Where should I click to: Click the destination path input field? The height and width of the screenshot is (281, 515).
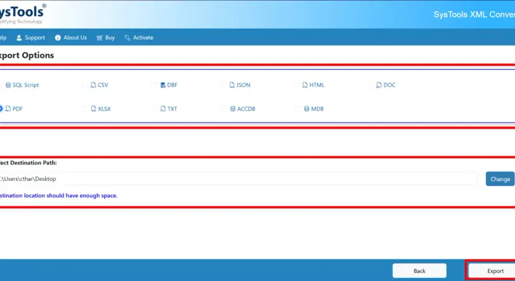pos(238,179)
